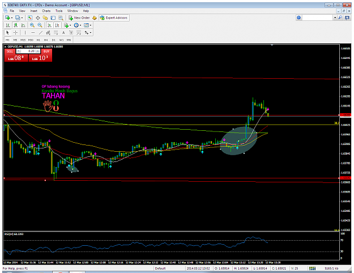Screen dimensions: 354x273
Task: Open the Tools menu
Action: 59,11
